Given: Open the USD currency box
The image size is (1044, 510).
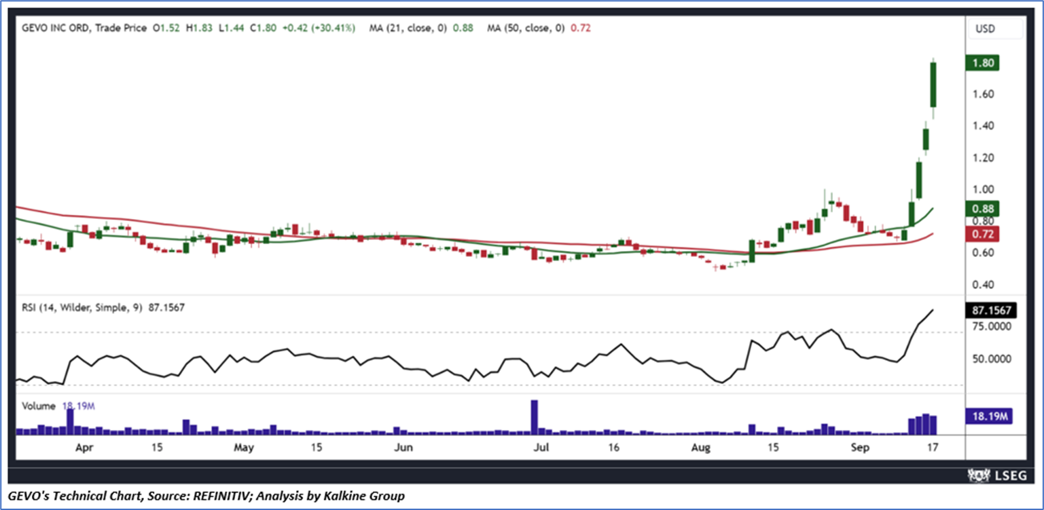Looking at the screenshot, I should click(x=996, y=28).
